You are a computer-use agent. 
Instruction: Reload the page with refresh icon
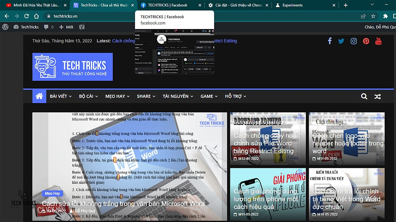click(27, 16)
